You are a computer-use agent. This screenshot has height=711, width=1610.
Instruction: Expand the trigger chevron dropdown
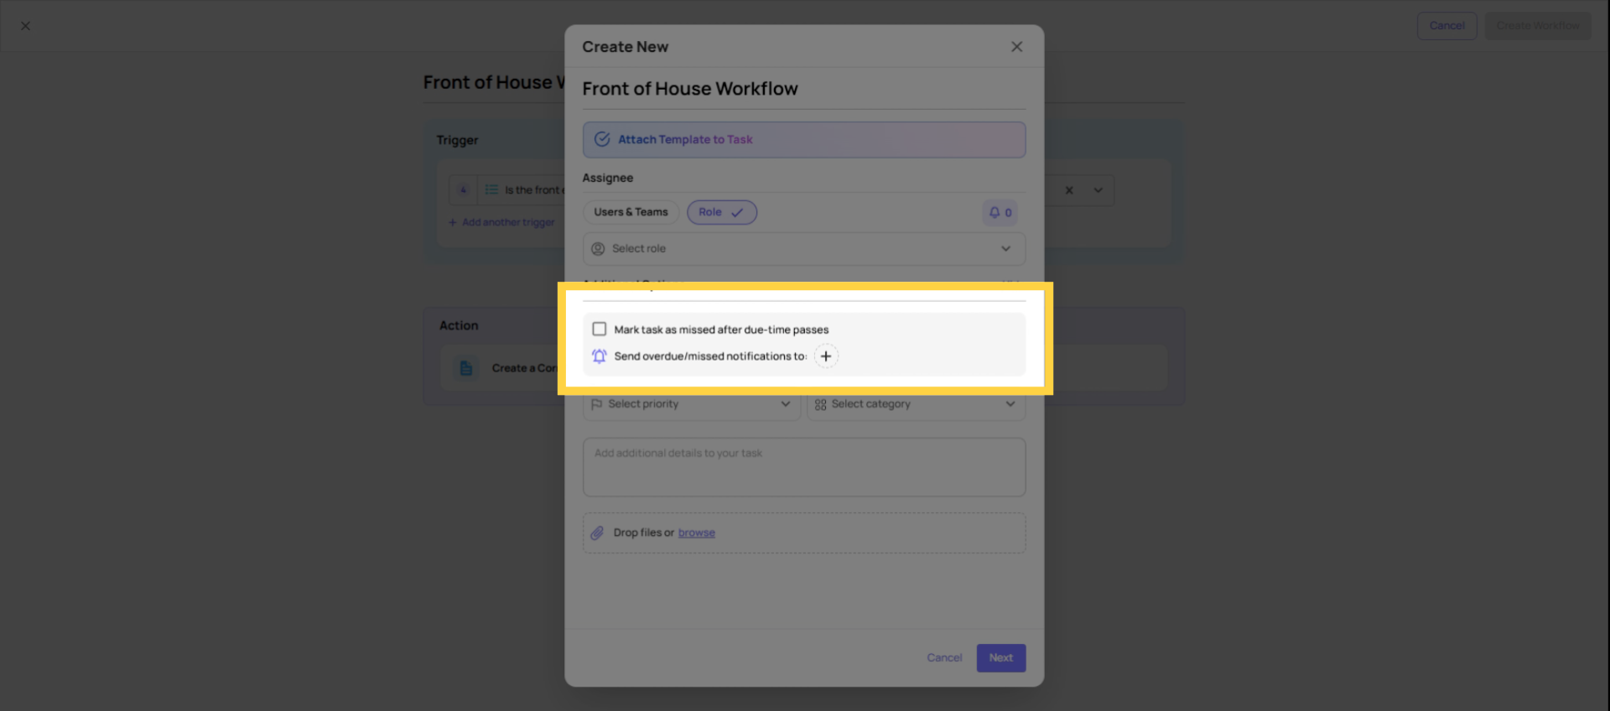pyautogui.click(x=1098, y=190)
